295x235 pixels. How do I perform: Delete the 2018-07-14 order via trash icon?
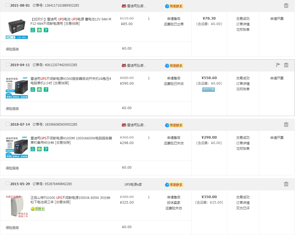pos(286,124)
